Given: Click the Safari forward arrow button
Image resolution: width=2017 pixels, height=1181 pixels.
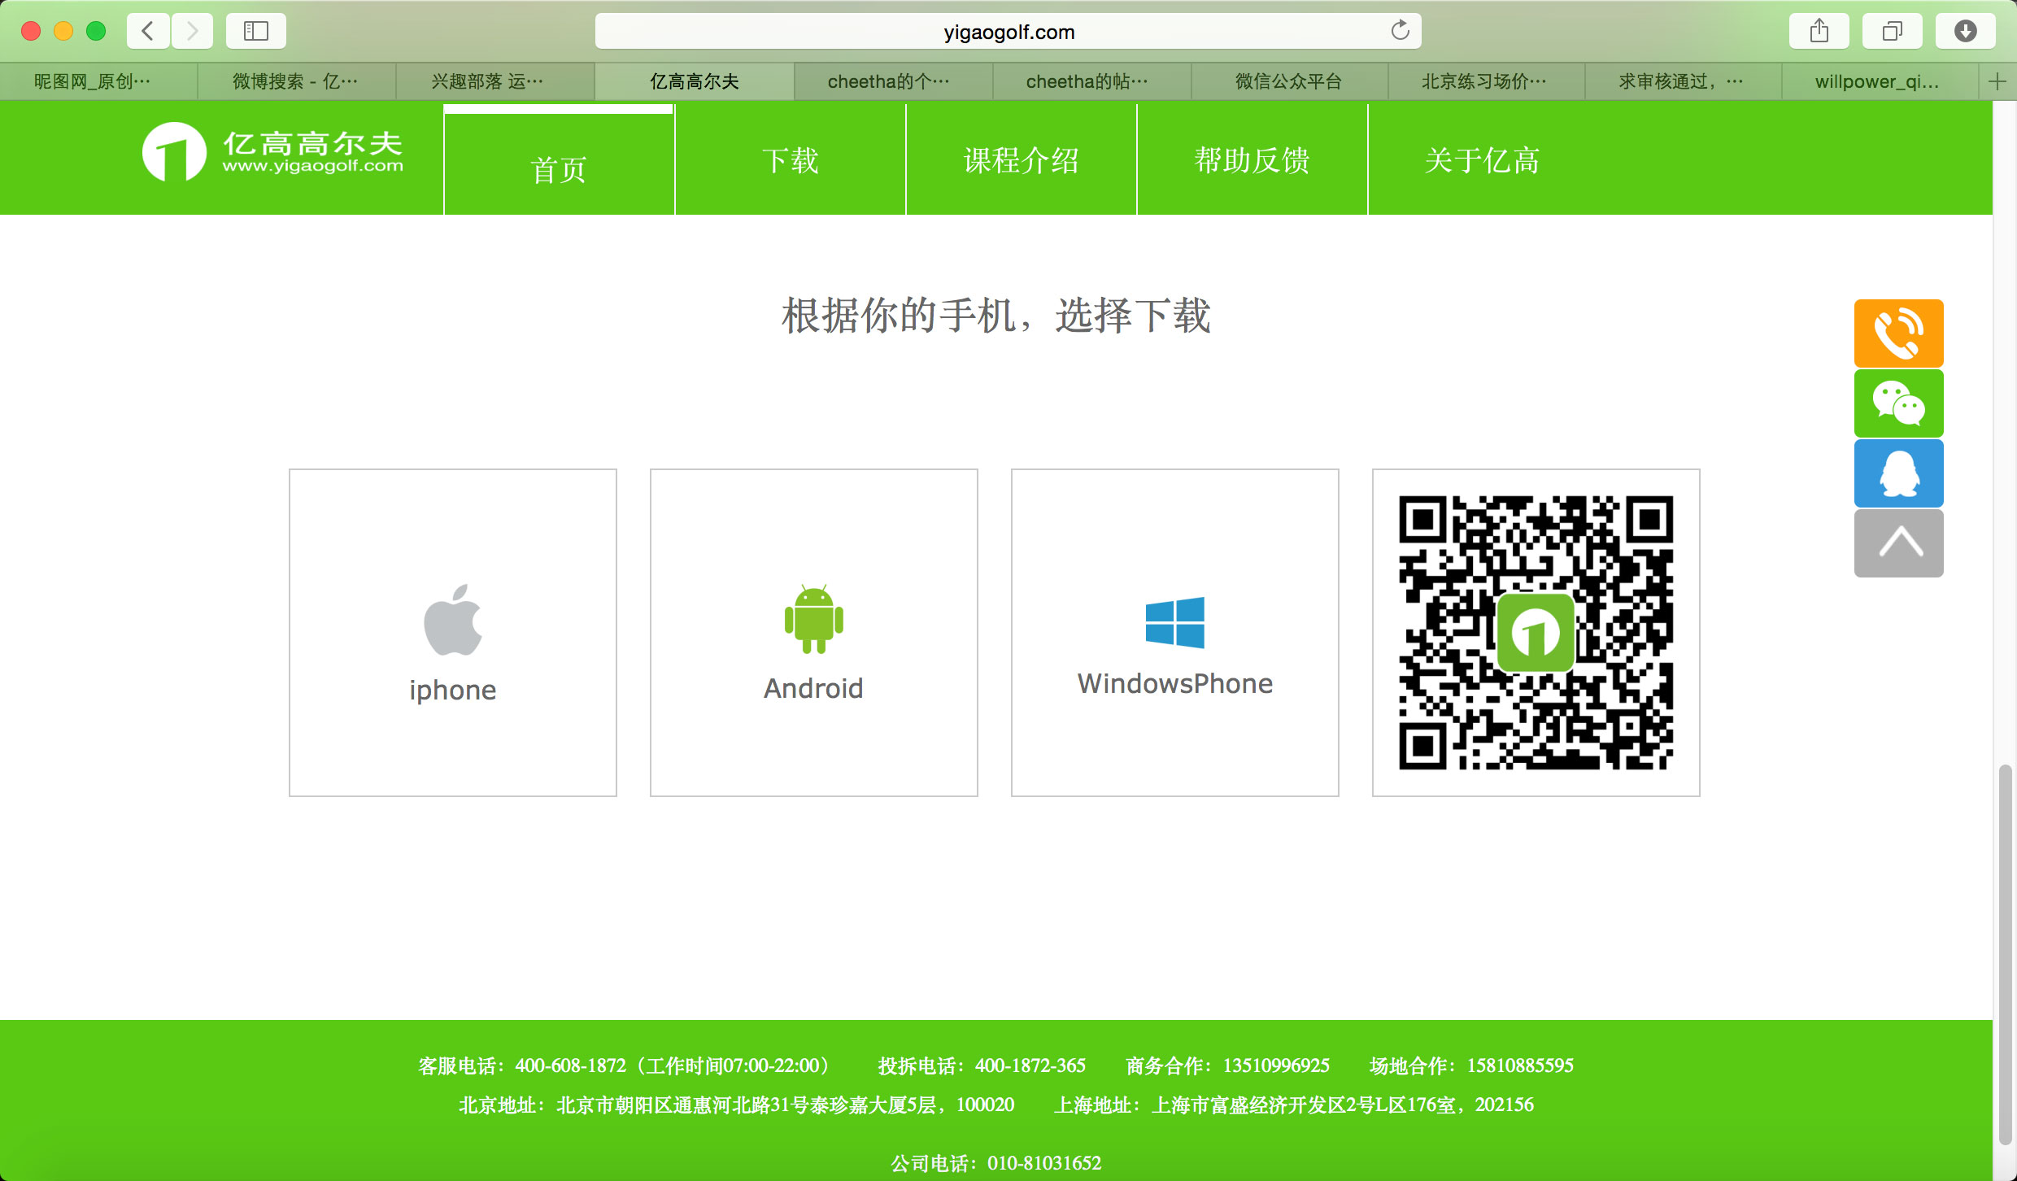Looking at the screenshot, I should click(192, 31).
